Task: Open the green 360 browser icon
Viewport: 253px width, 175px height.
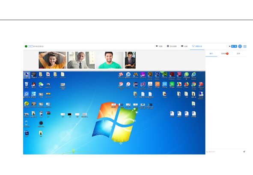Action: (186, 75)
